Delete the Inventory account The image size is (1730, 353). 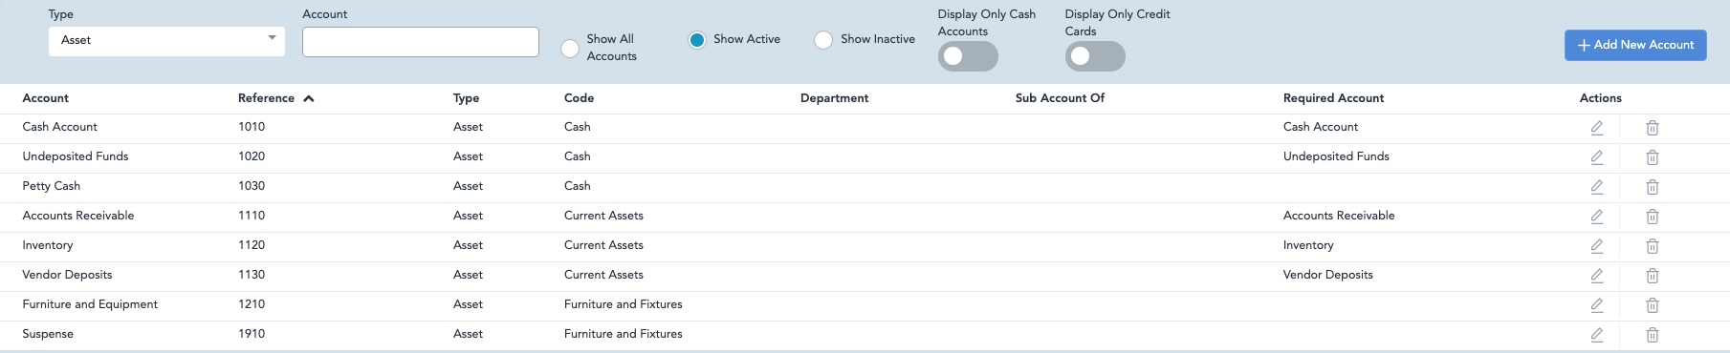(1652, 246)
